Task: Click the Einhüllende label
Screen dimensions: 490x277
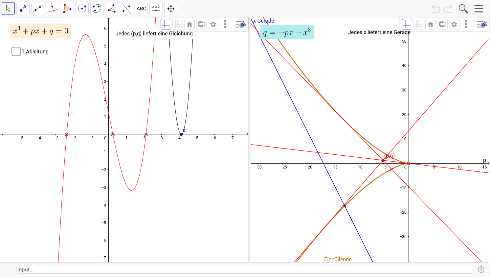Action: click(x=338, y=259)
